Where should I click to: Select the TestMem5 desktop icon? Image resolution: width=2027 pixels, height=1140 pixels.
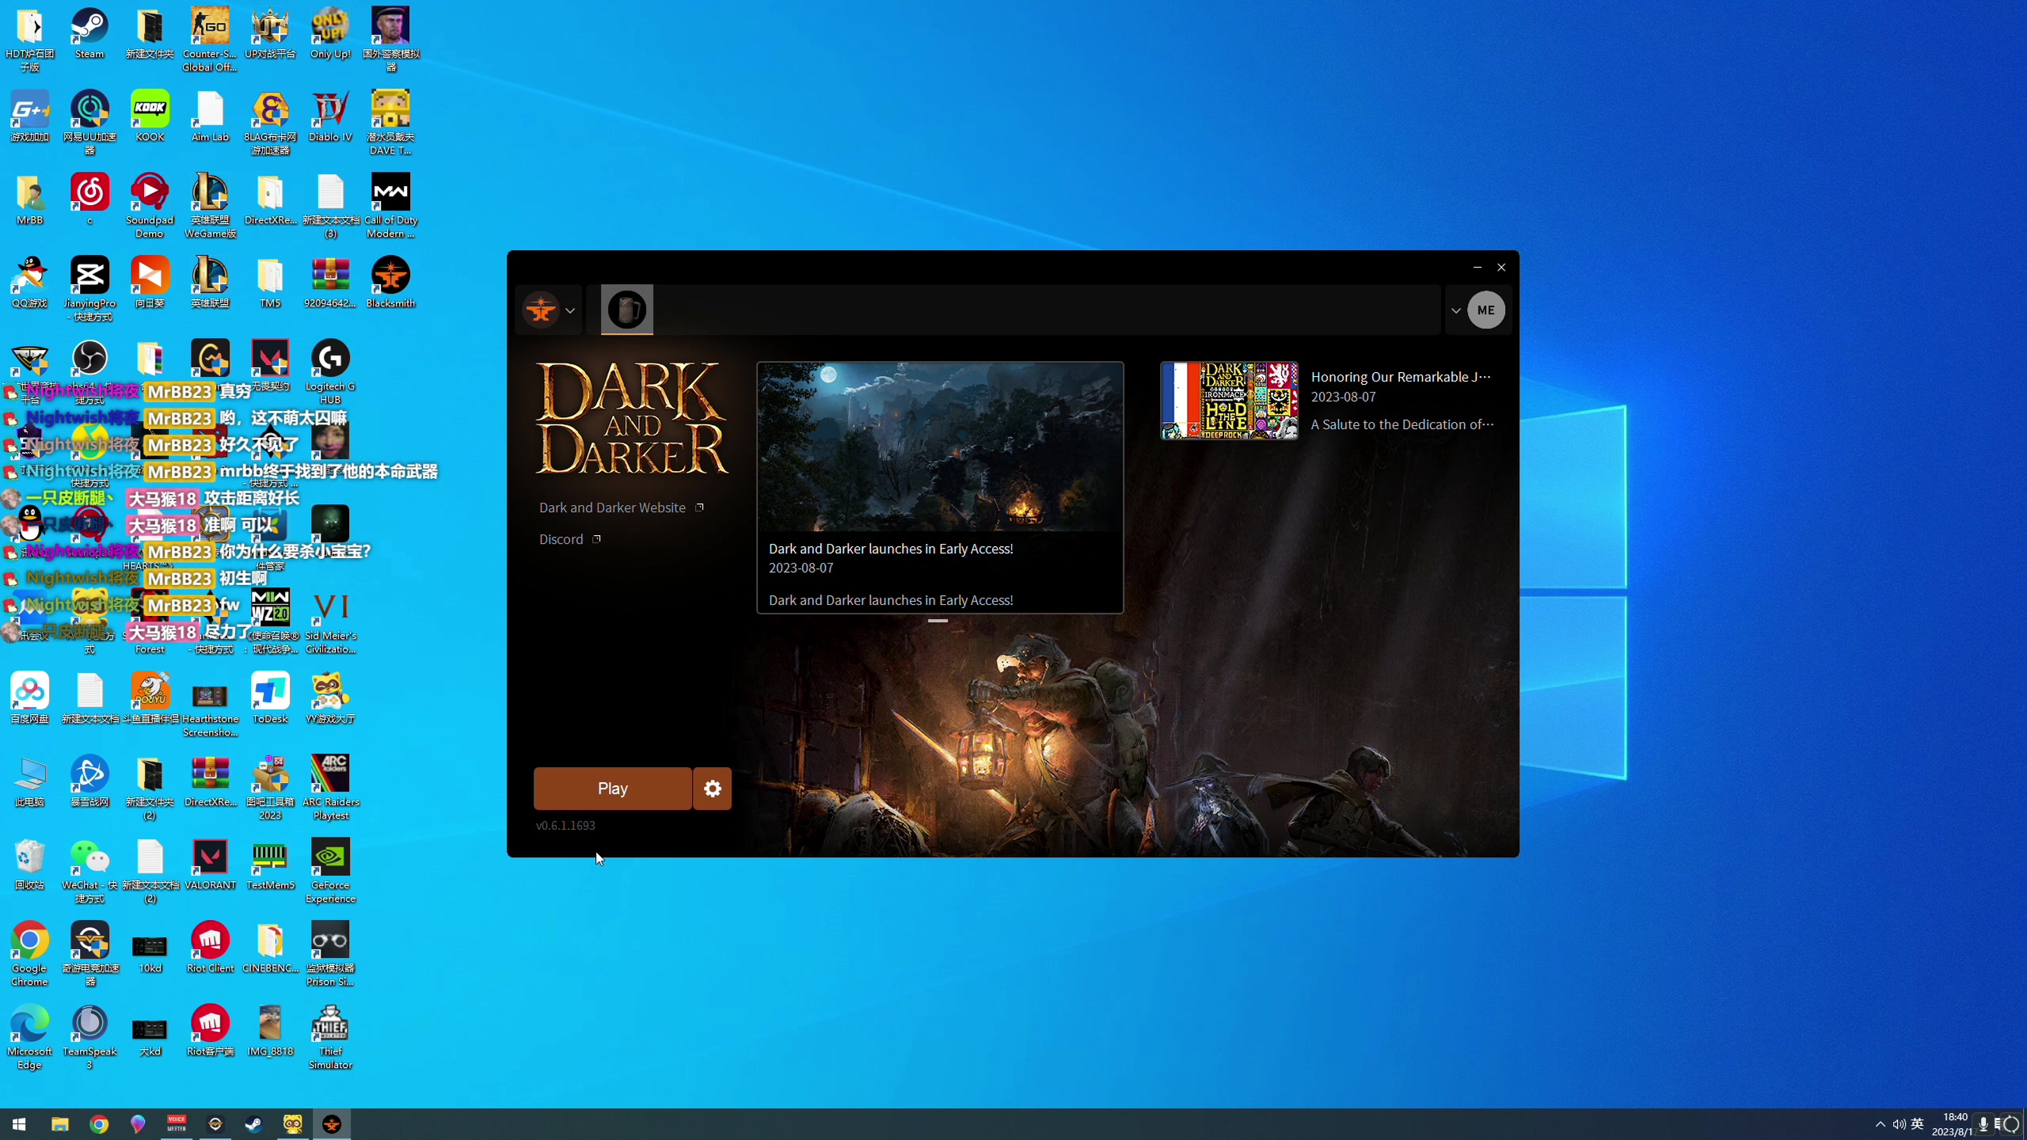[x=270, y=865]
